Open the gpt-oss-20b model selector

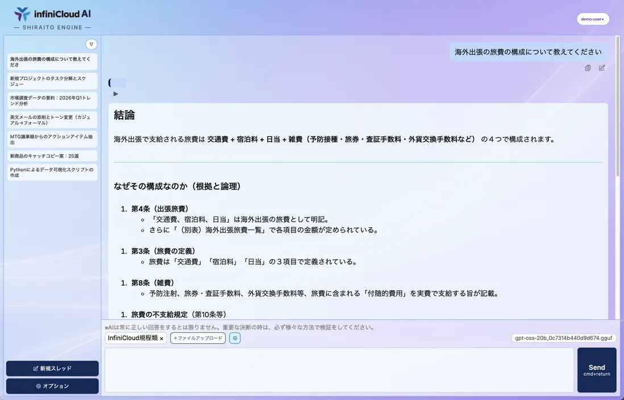[x=564, y=338]
